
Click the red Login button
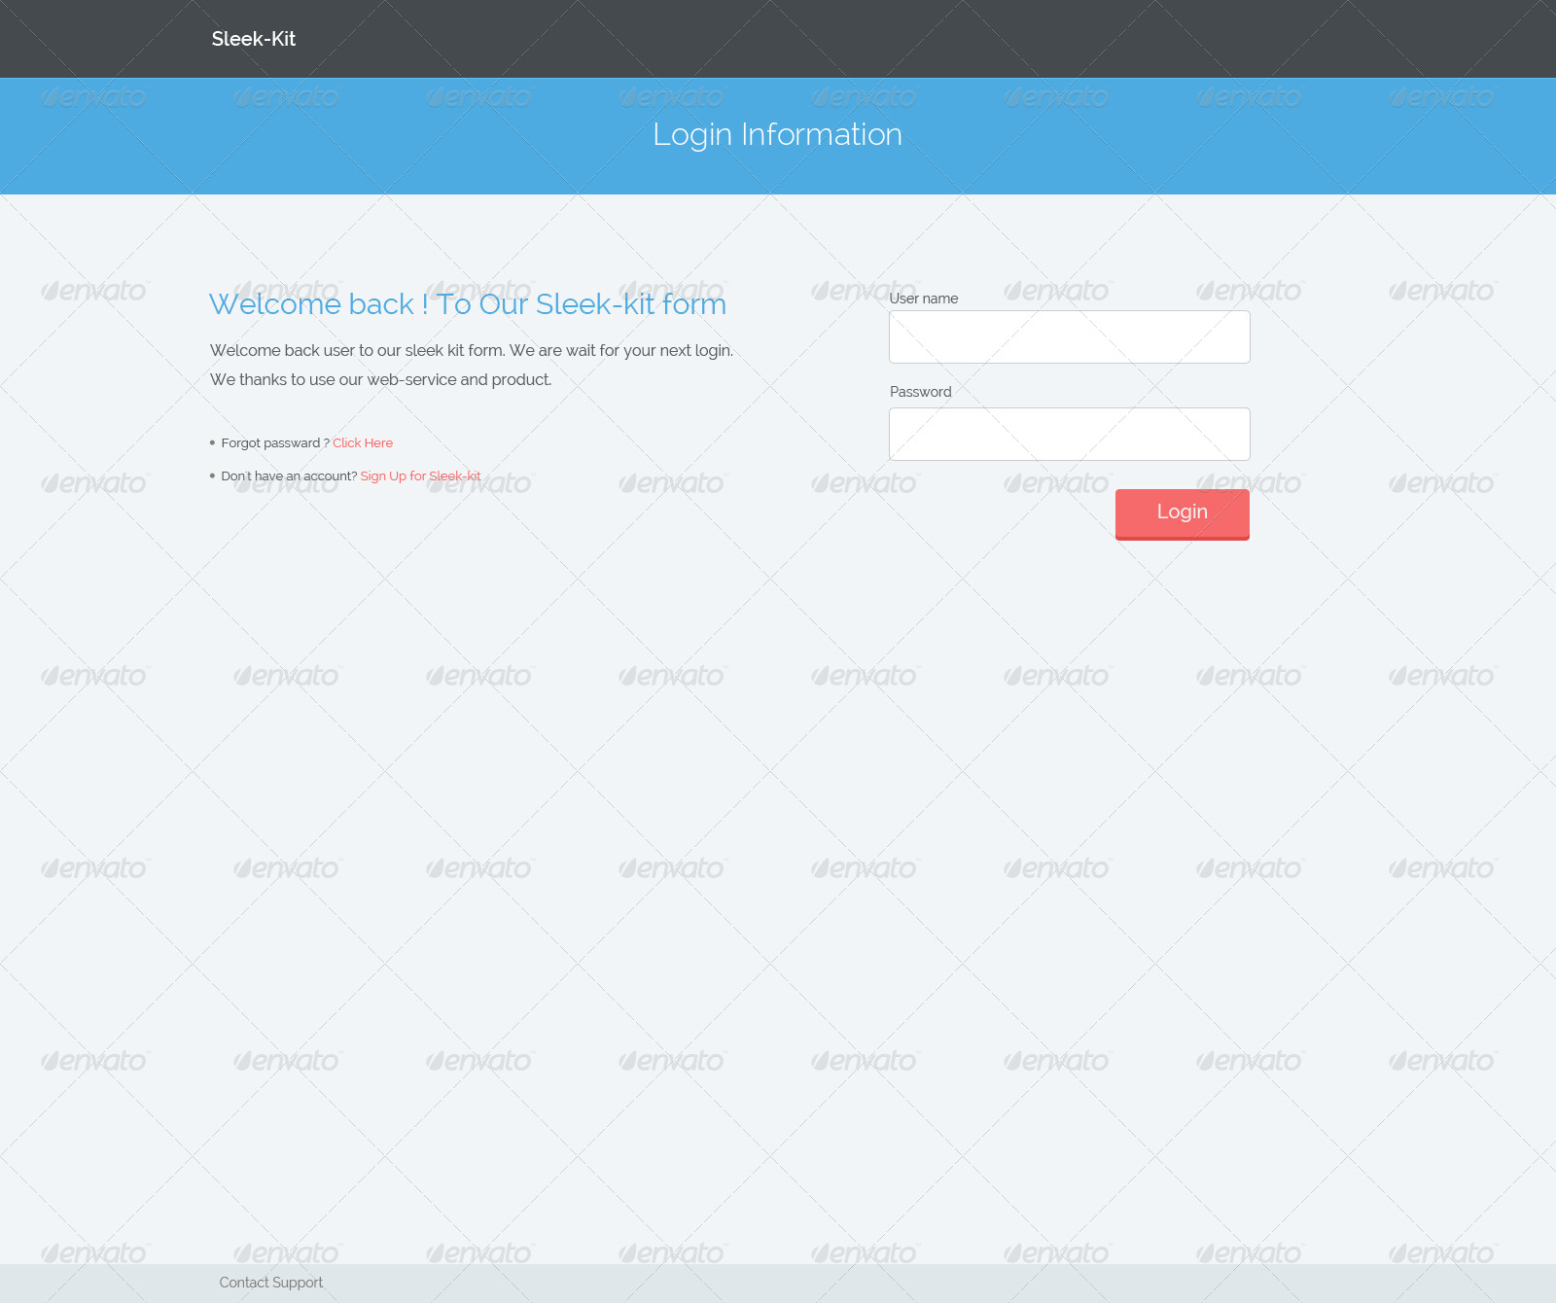click(1181, 512)
